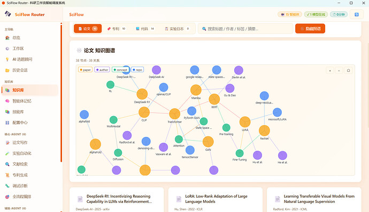Open 配置中心 grid icon
The width and height of the screenshot is (369, 212).
7,123
